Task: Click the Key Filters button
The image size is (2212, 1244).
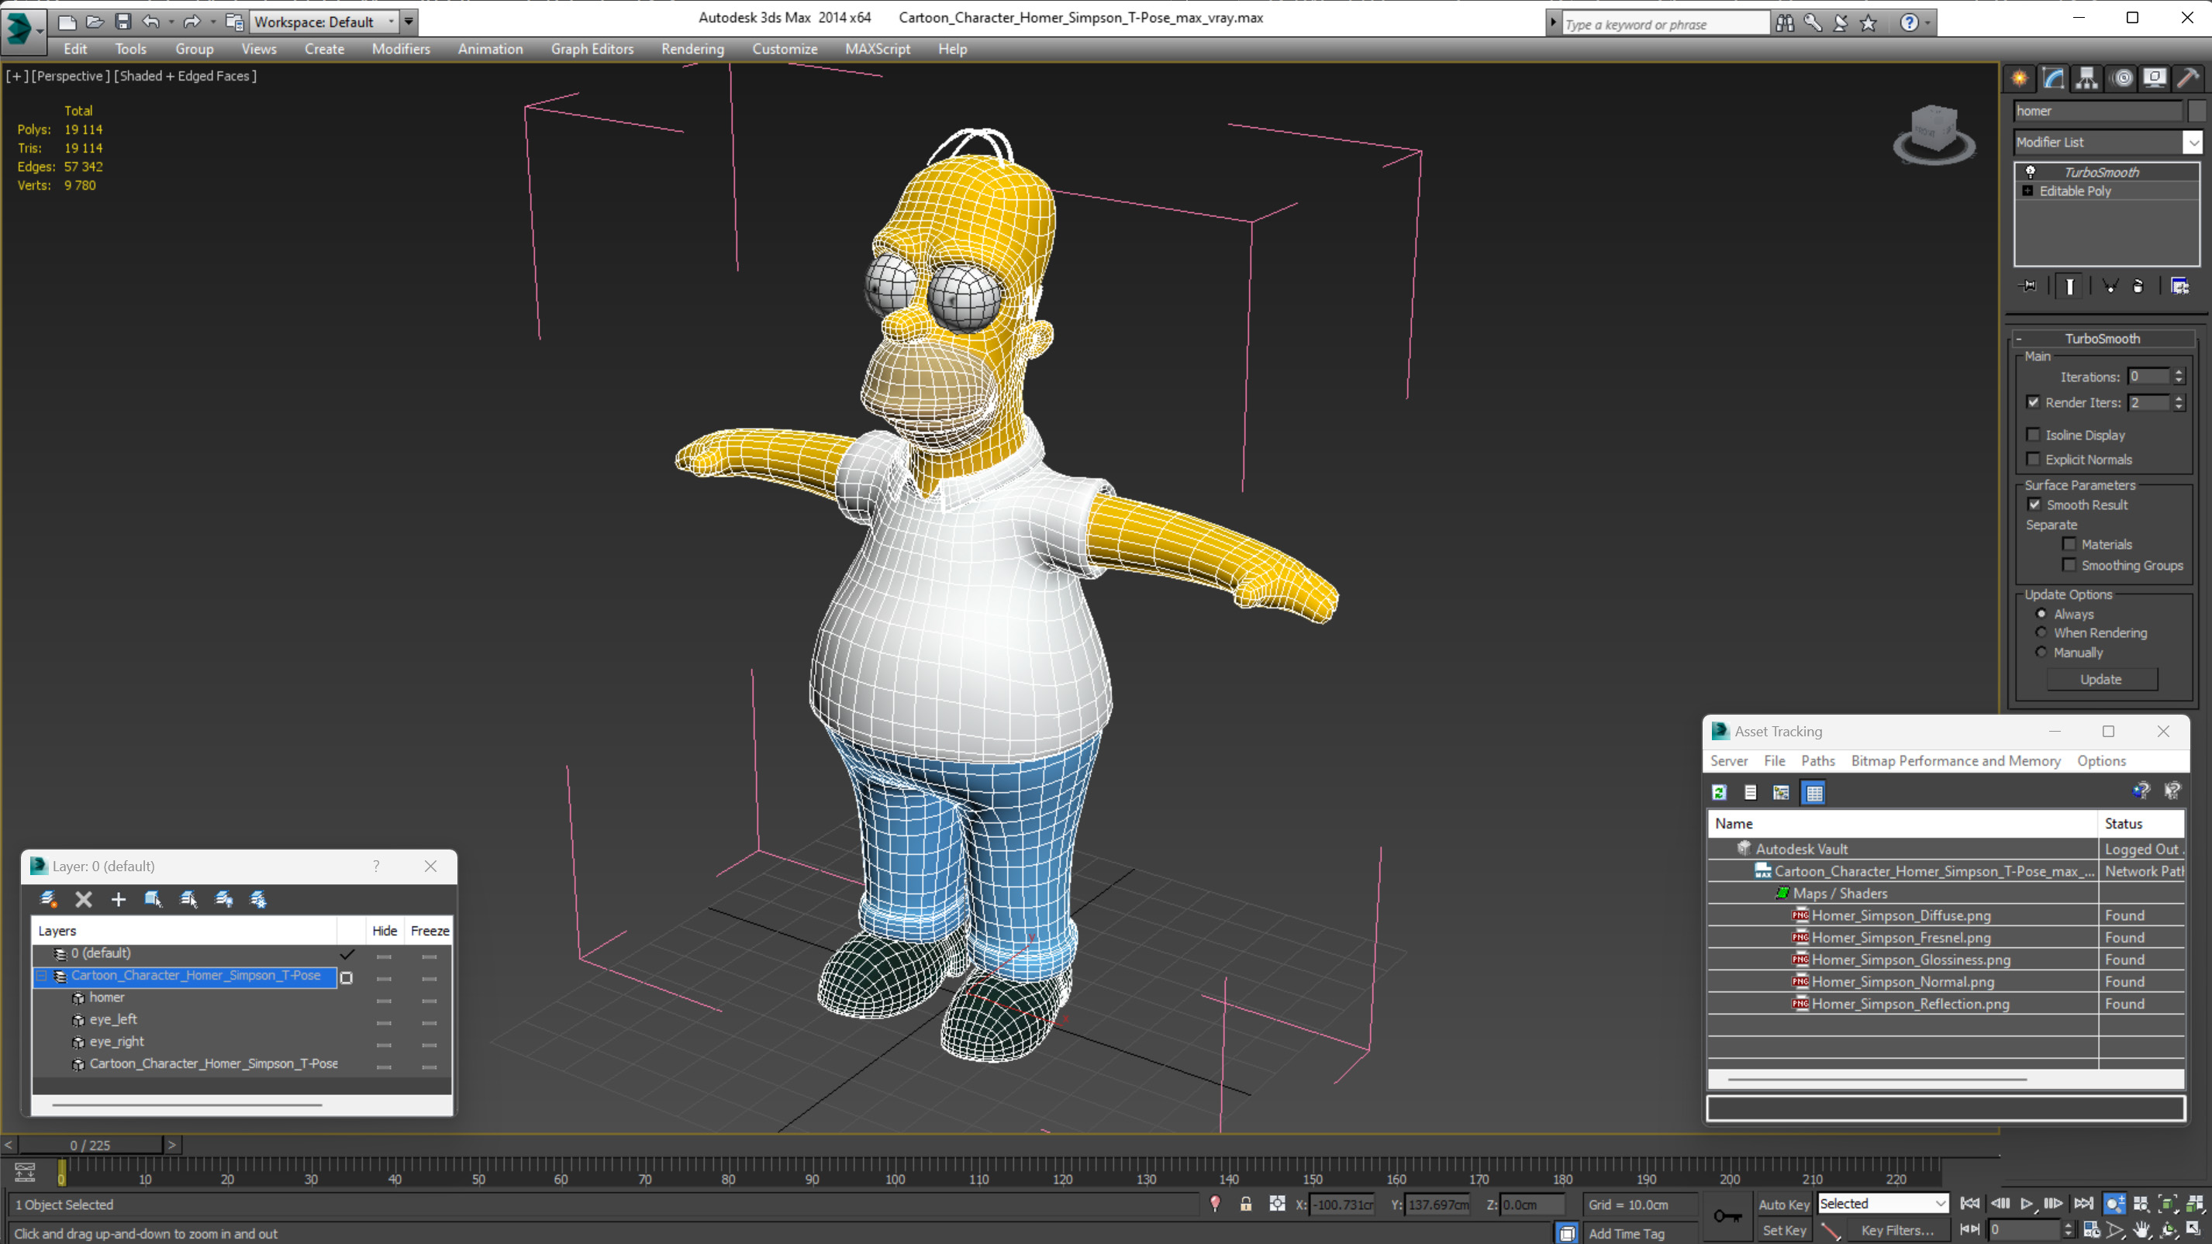Action: tap(1897, 1230)
